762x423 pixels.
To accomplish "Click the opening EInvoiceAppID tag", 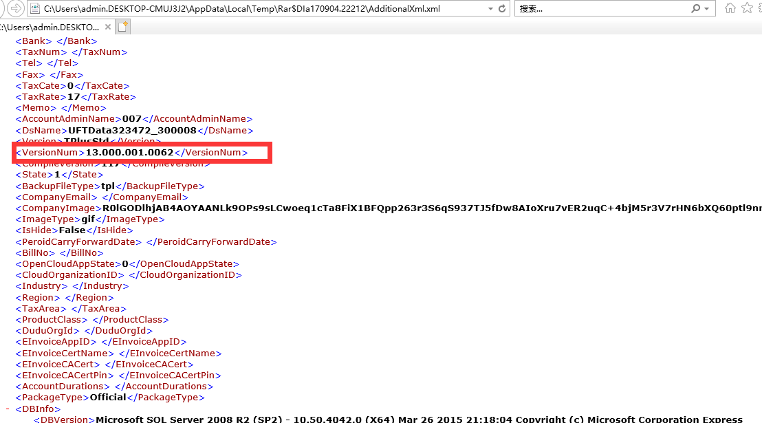I will 56,342.
